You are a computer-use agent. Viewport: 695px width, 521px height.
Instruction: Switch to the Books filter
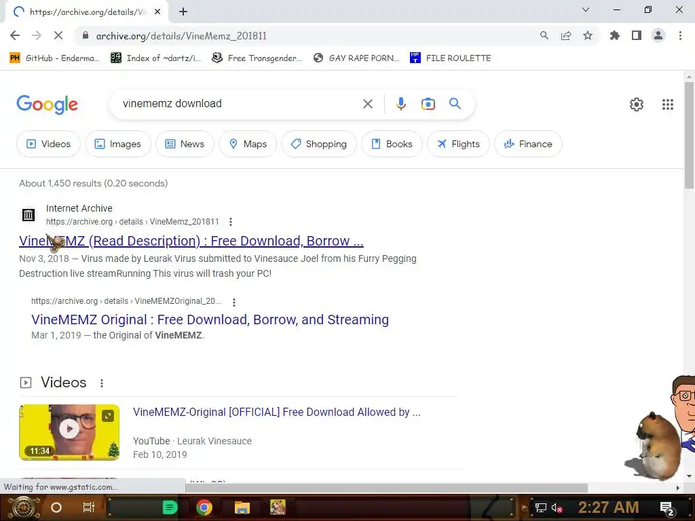[x=392, y=144]
